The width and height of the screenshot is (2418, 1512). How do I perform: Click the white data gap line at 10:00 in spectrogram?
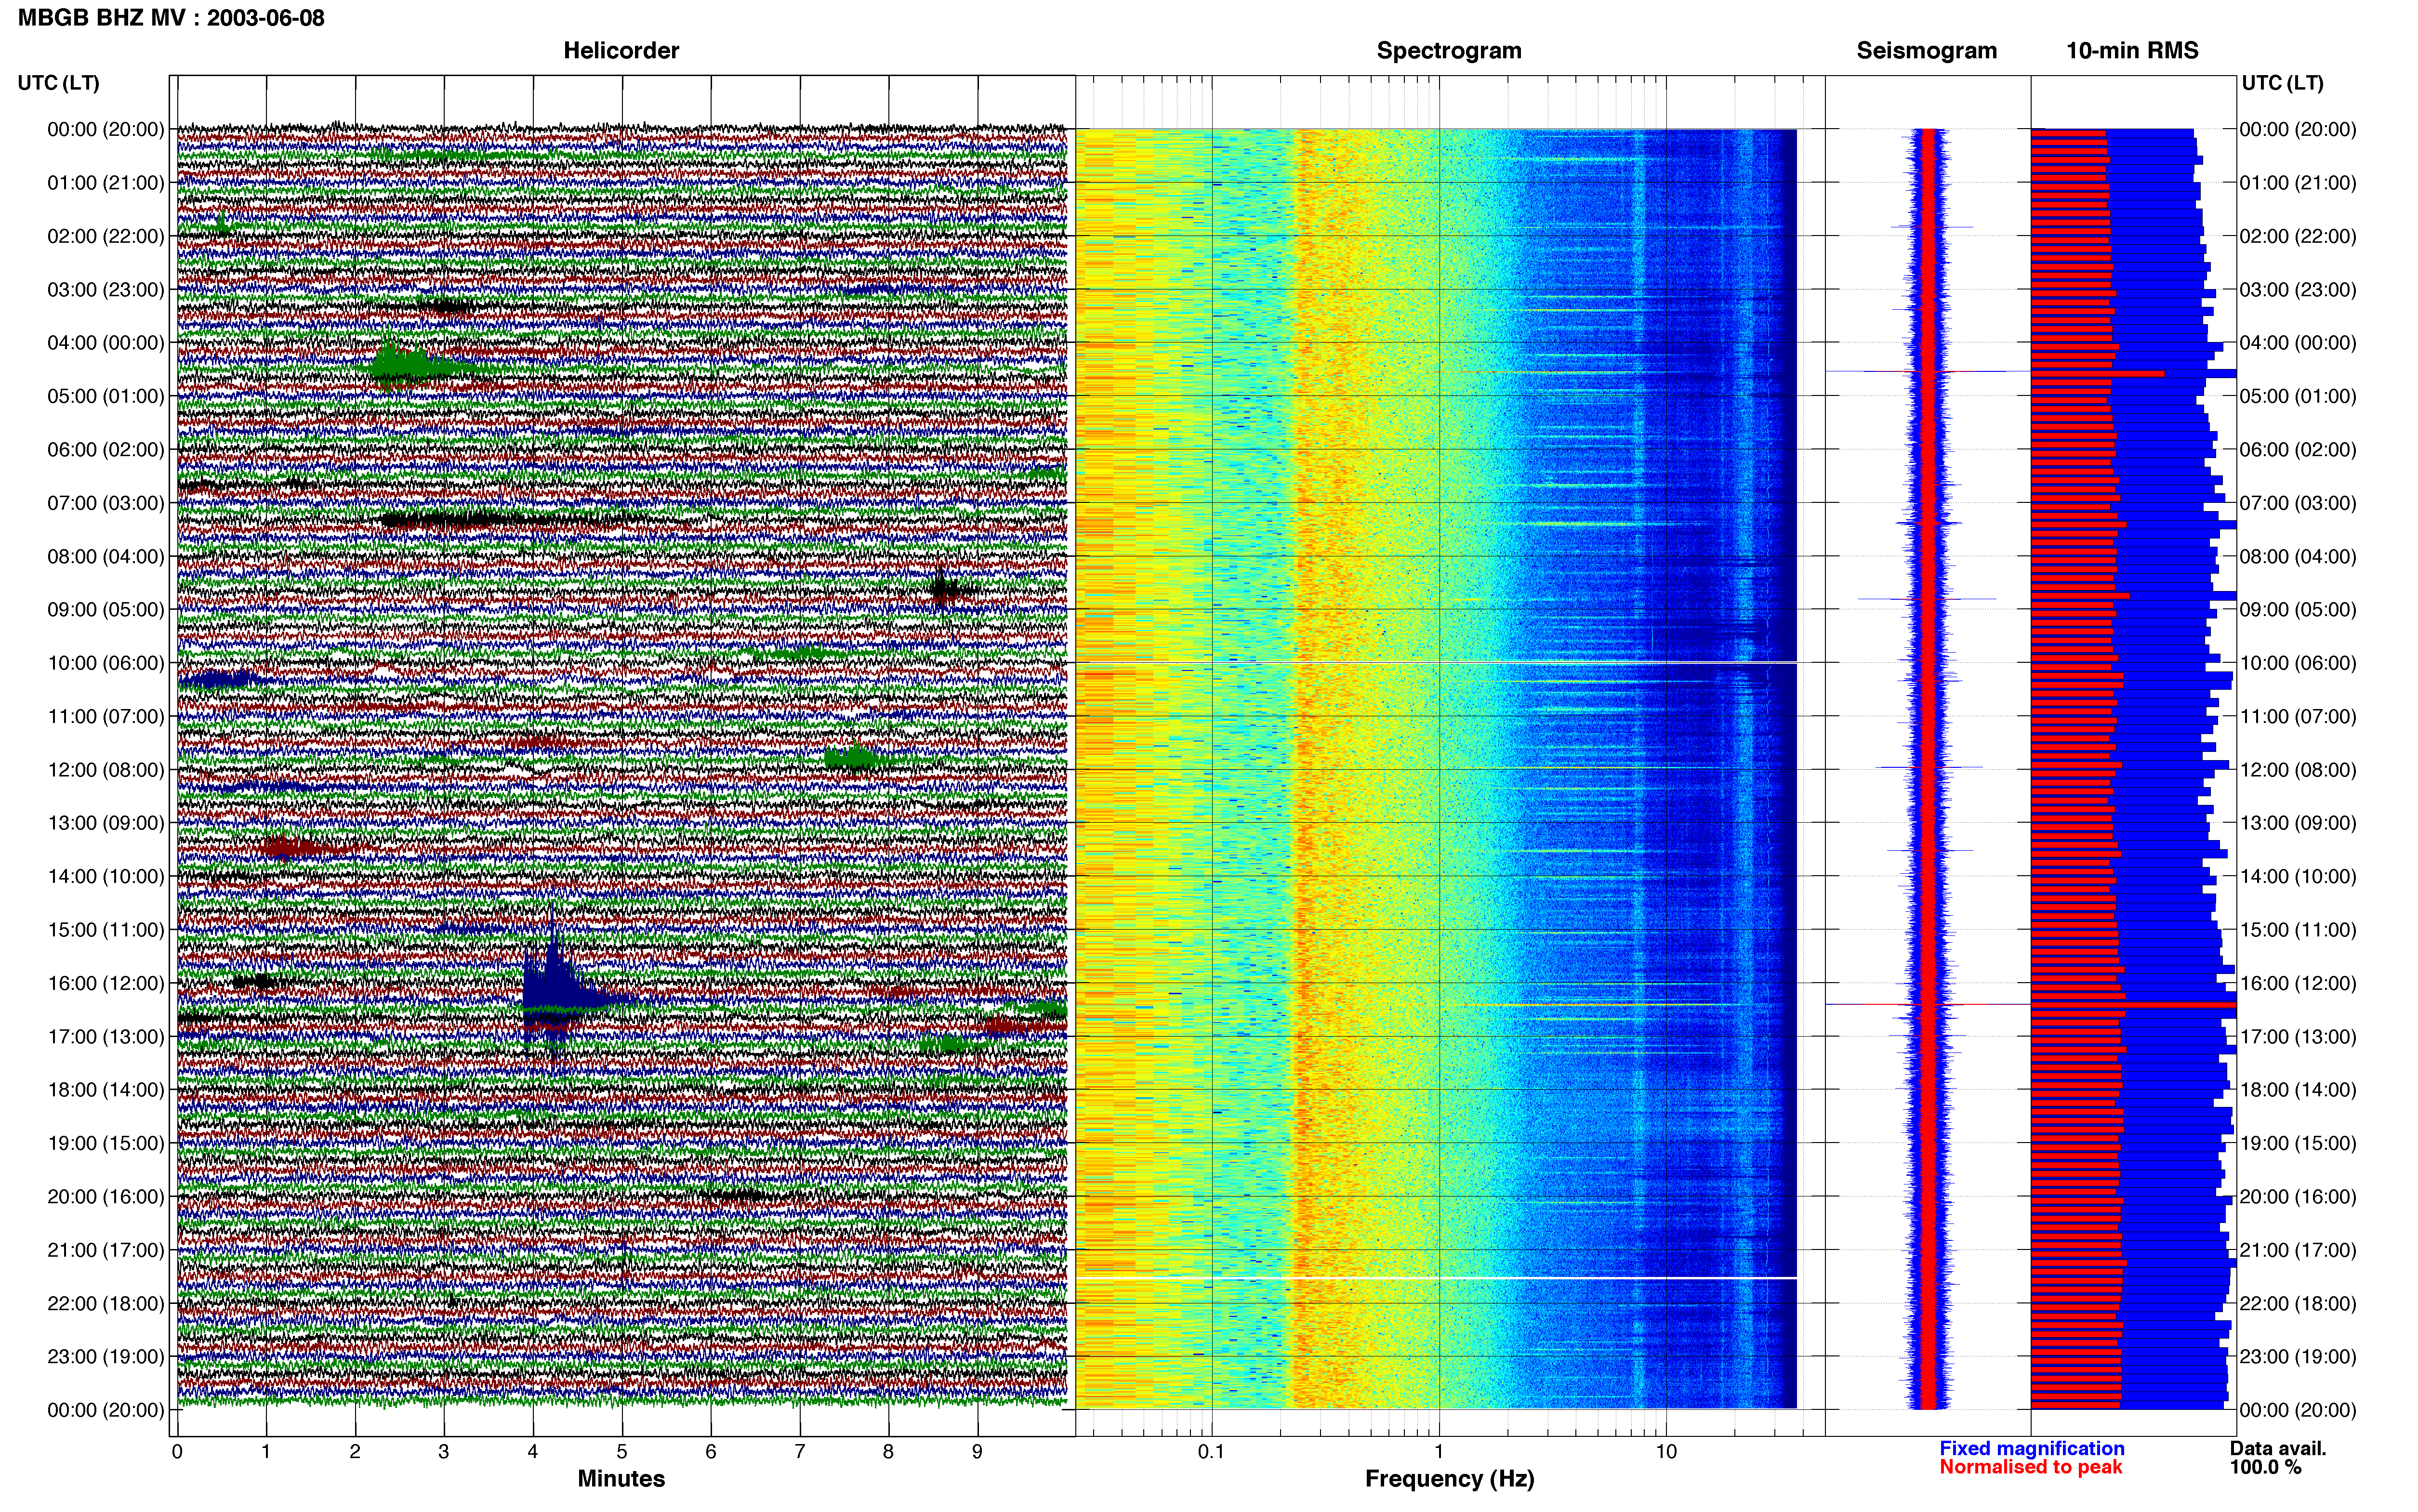tap(1436, 663)
